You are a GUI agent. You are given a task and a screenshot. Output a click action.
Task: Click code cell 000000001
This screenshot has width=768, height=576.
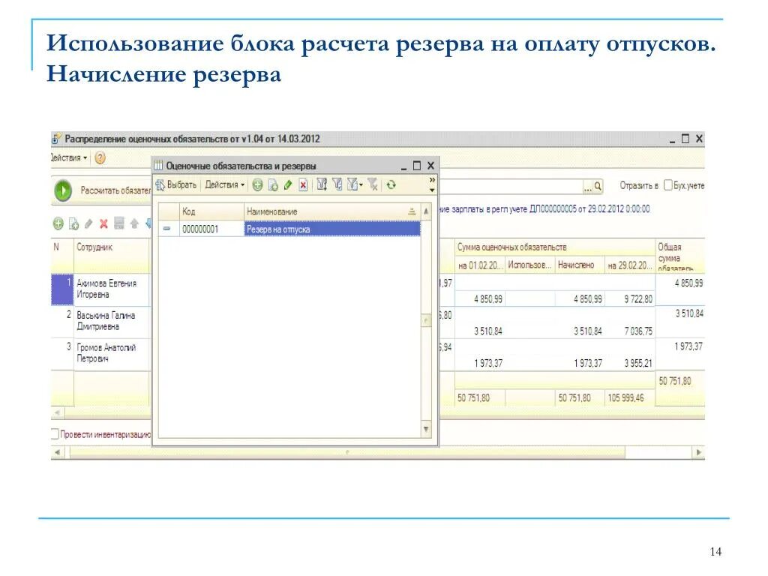click(x=211, y=229)
